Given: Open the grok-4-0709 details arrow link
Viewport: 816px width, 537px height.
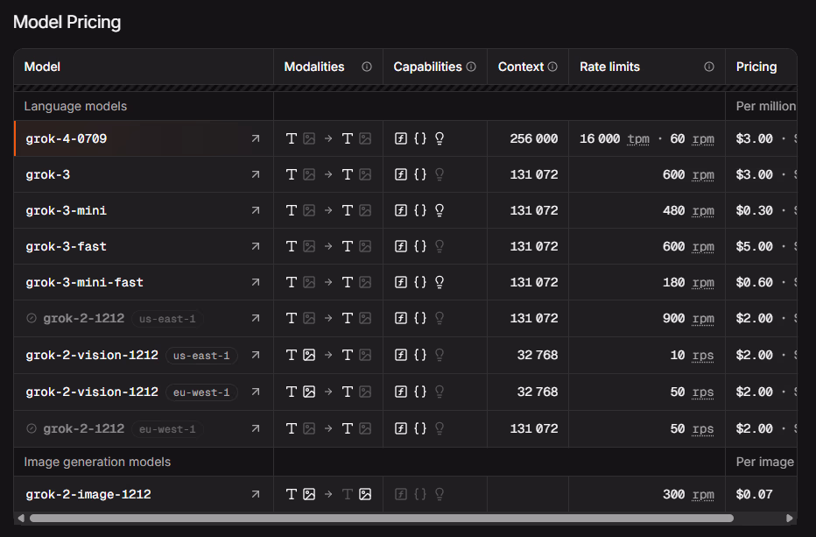Looking at the screenshot, I should [x=256, y=138].
